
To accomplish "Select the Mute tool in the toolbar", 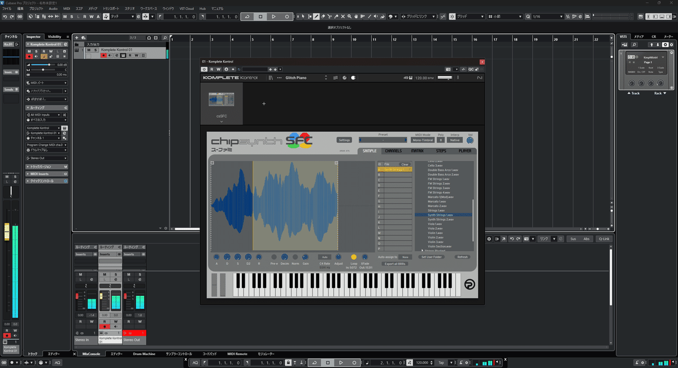I will pos(343,16).
